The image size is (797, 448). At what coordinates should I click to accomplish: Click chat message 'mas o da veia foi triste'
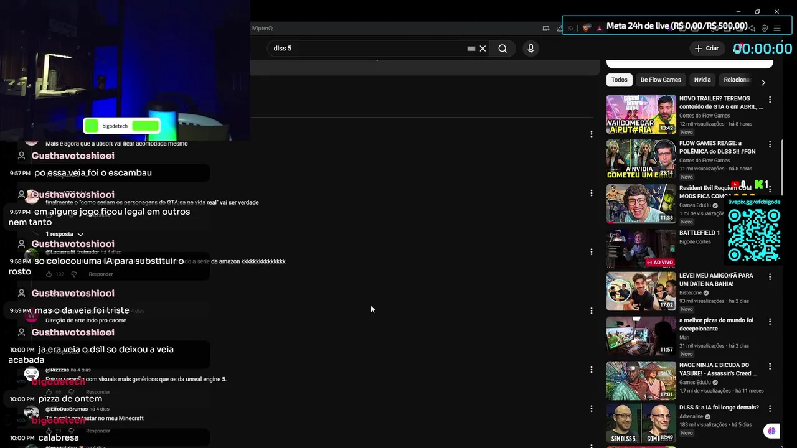(82, 310)
